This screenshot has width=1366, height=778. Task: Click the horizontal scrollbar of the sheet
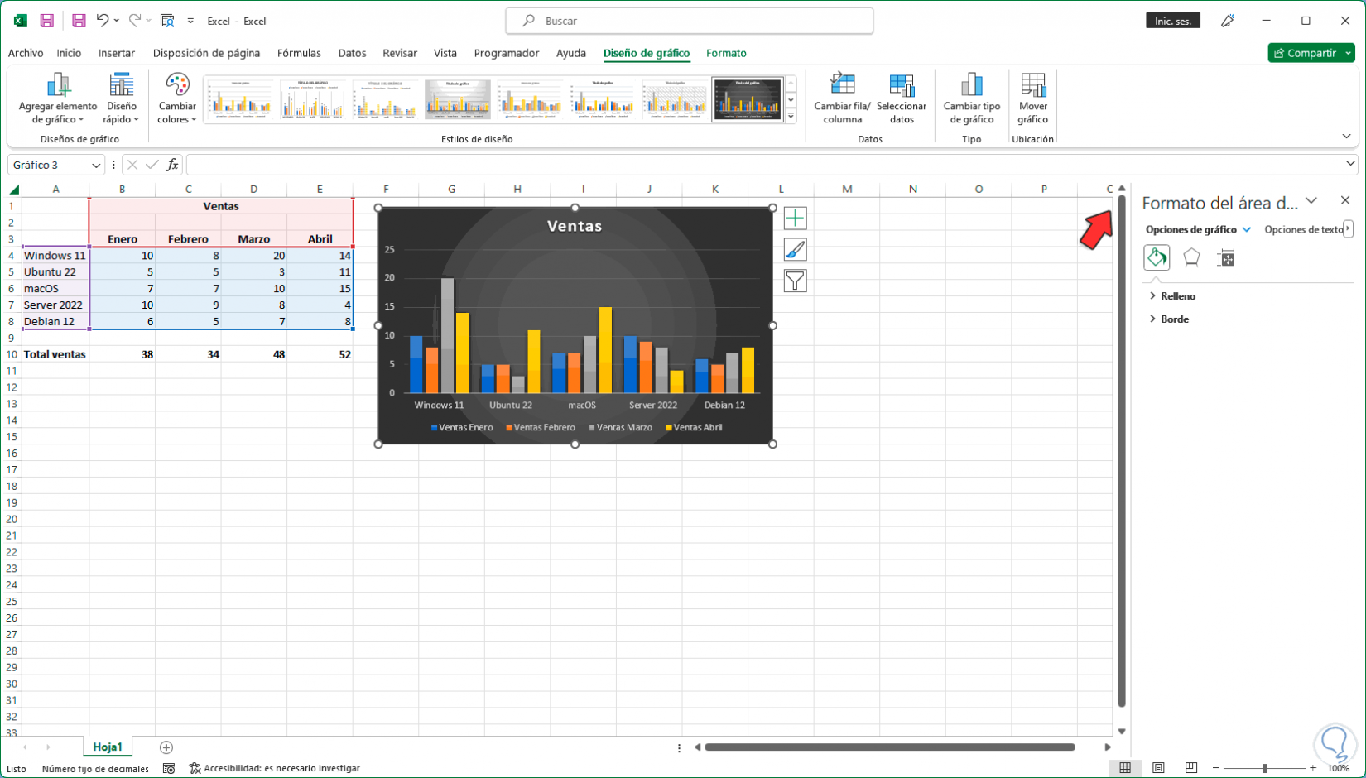[890, 747]
